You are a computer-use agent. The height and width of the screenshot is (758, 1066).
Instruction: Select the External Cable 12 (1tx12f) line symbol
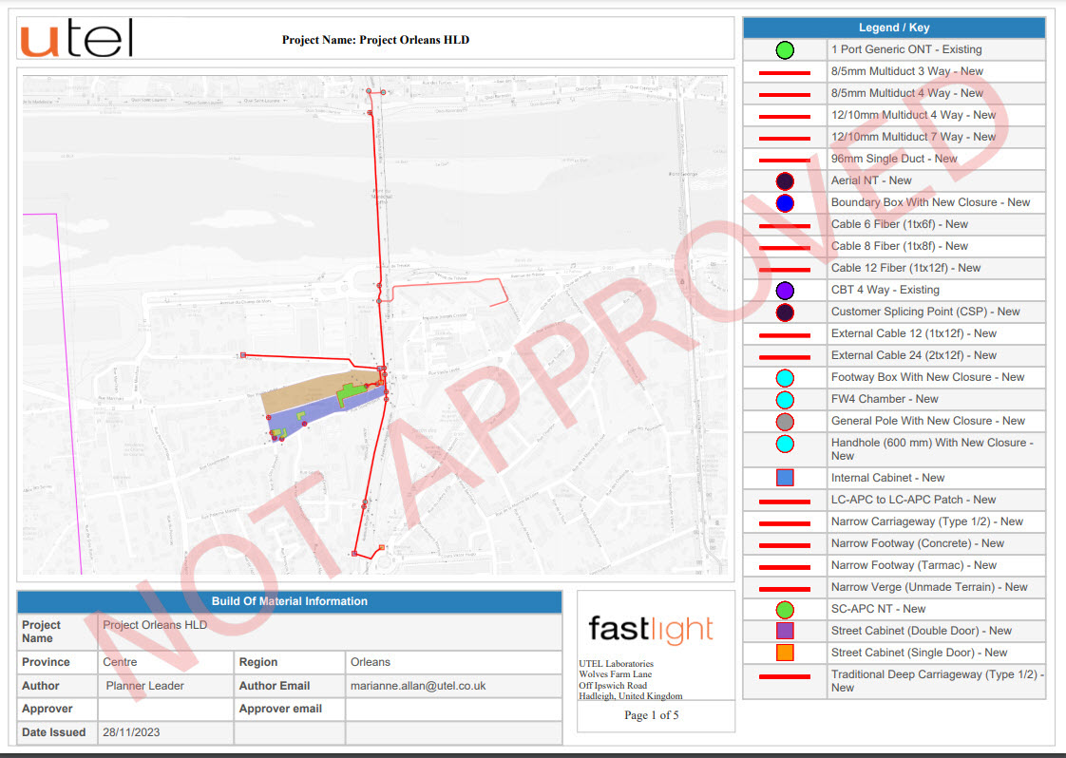click(x=785, y=335)
